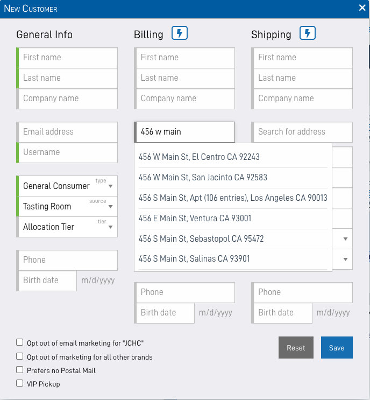The width and height of the screenshot is (370, 400).
Task: Toggle Prefers no Postal Mail checkbox
Action: pos(20,370)
